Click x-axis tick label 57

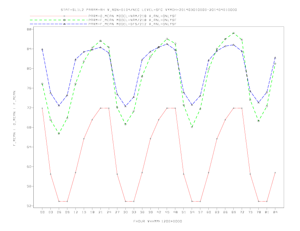[200, 212]
